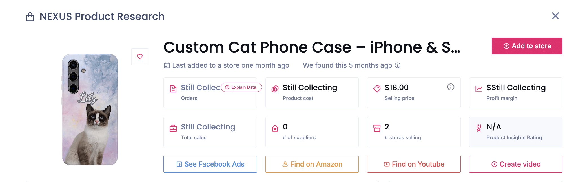Click the Selling price tag icon
The image size is (585, 182).
[377, 89]
